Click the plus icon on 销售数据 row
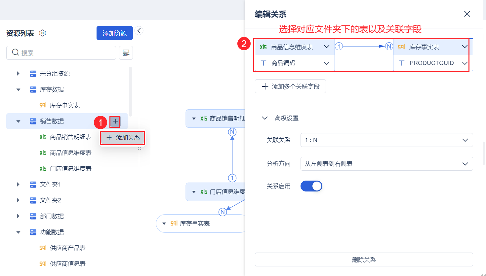This screenshot has height=276, width=486. (x=115, y=121)
